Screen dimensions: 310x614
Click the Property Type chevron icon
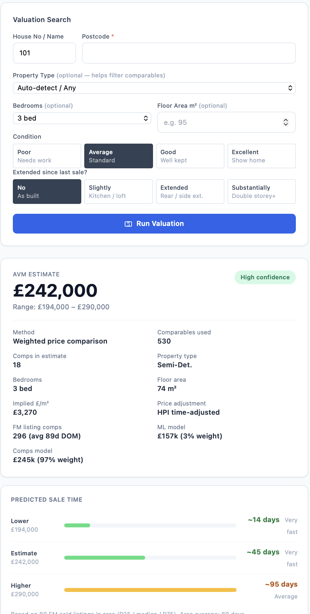click(x=290, y=88)
